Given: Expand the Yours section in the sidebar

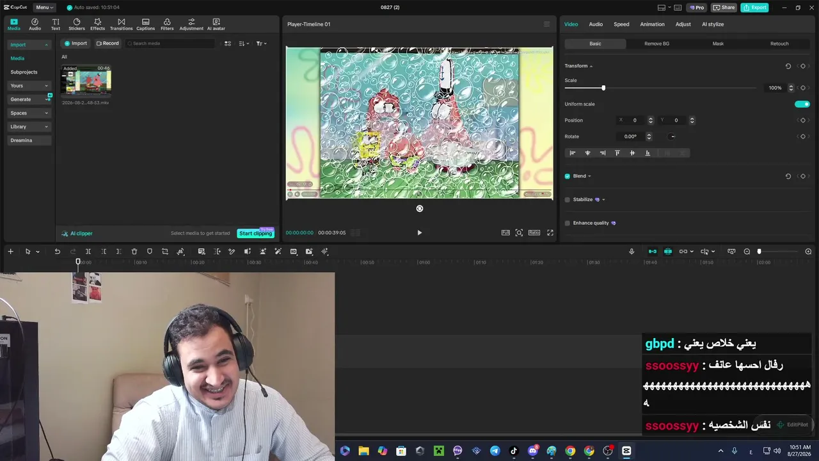Looking at the screenshot, I should 29,86.
